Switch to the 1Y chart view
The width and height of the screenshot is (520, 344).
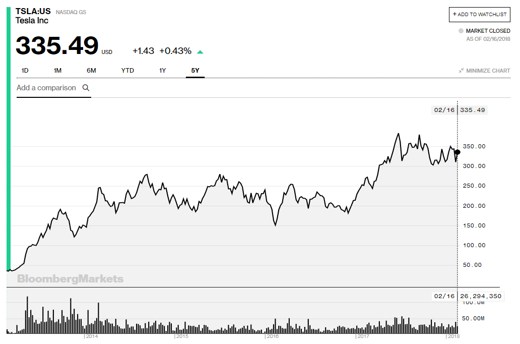[162, 71]
